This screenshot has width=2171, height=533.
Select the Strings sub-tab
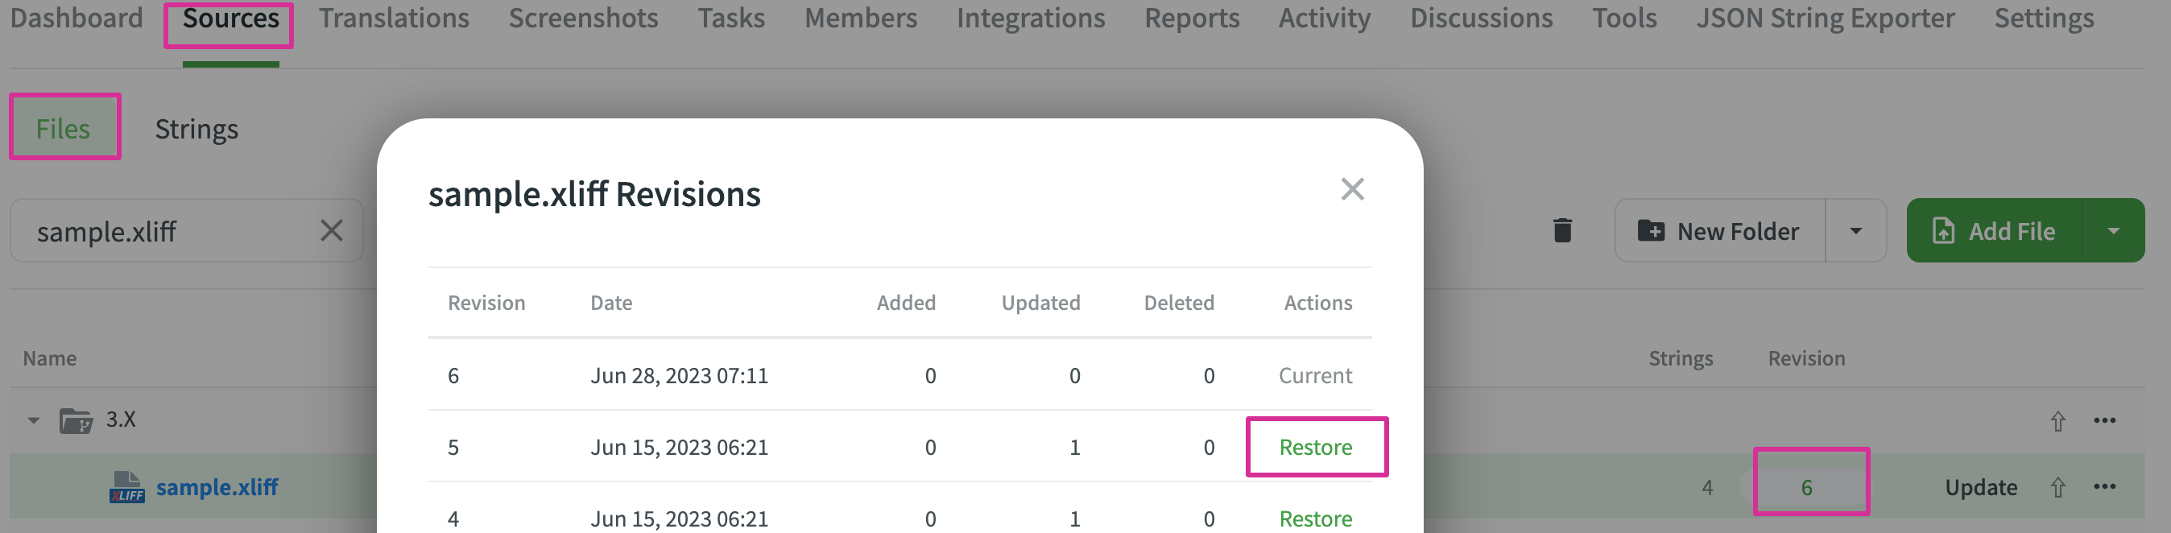click(196, 129)
